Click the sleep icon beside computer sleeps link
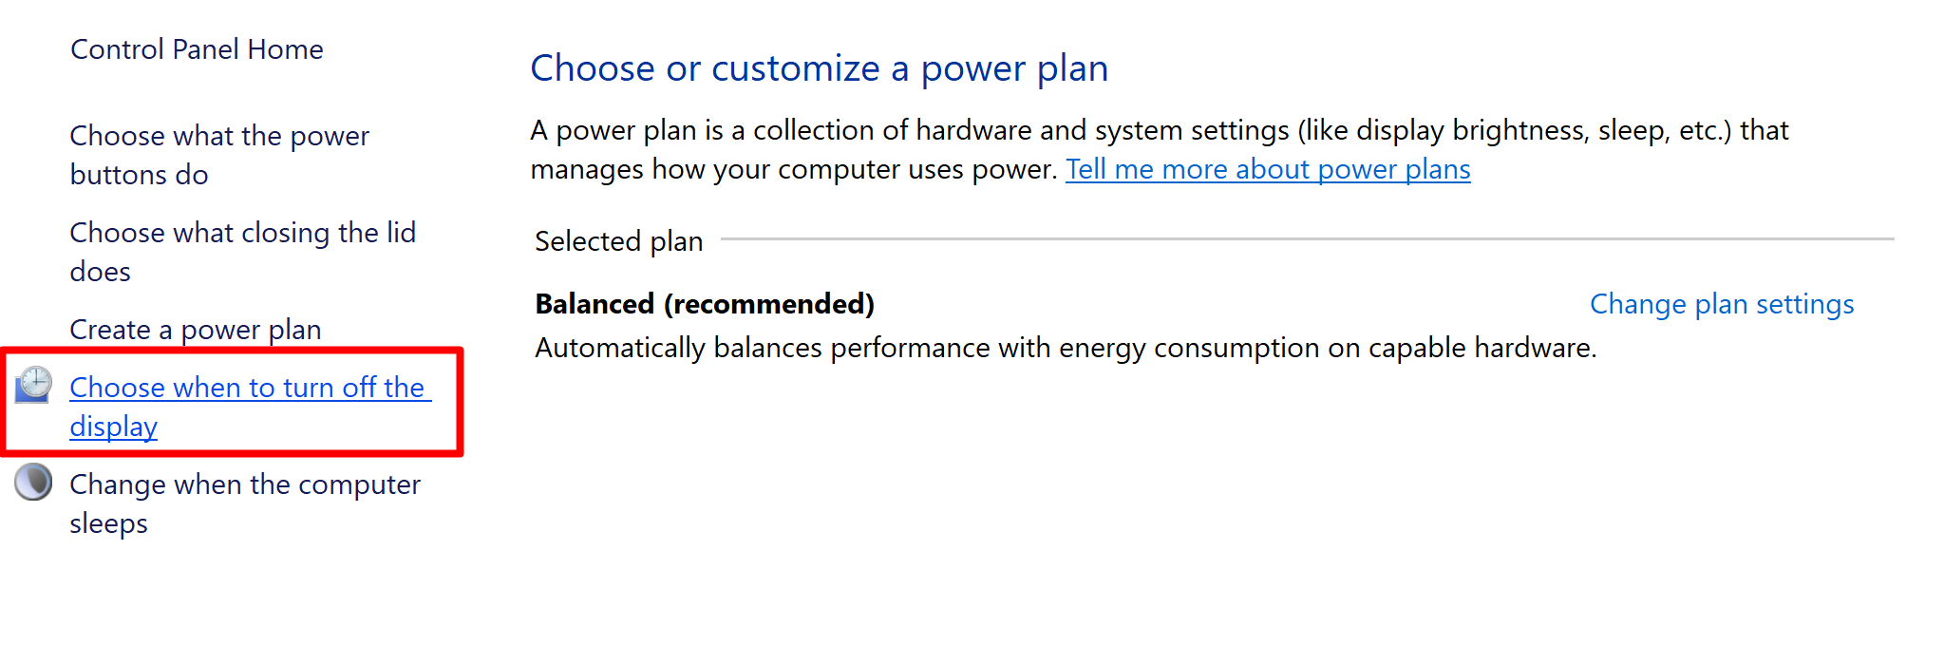Image resolution: width=1944 pixels, height=646 pixels. pos(32,483)
